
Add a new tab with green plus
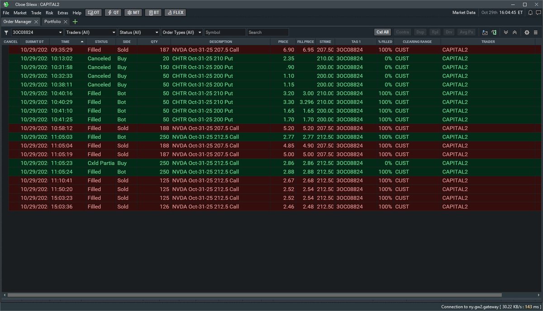point(75,22)
